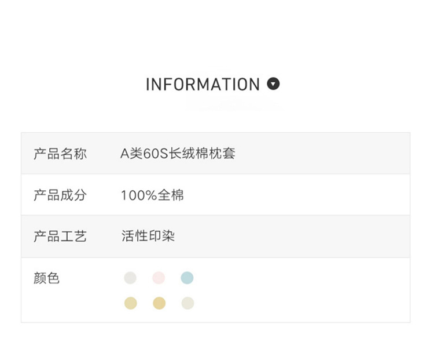Click the letter A in A类60S

[124, 154]
